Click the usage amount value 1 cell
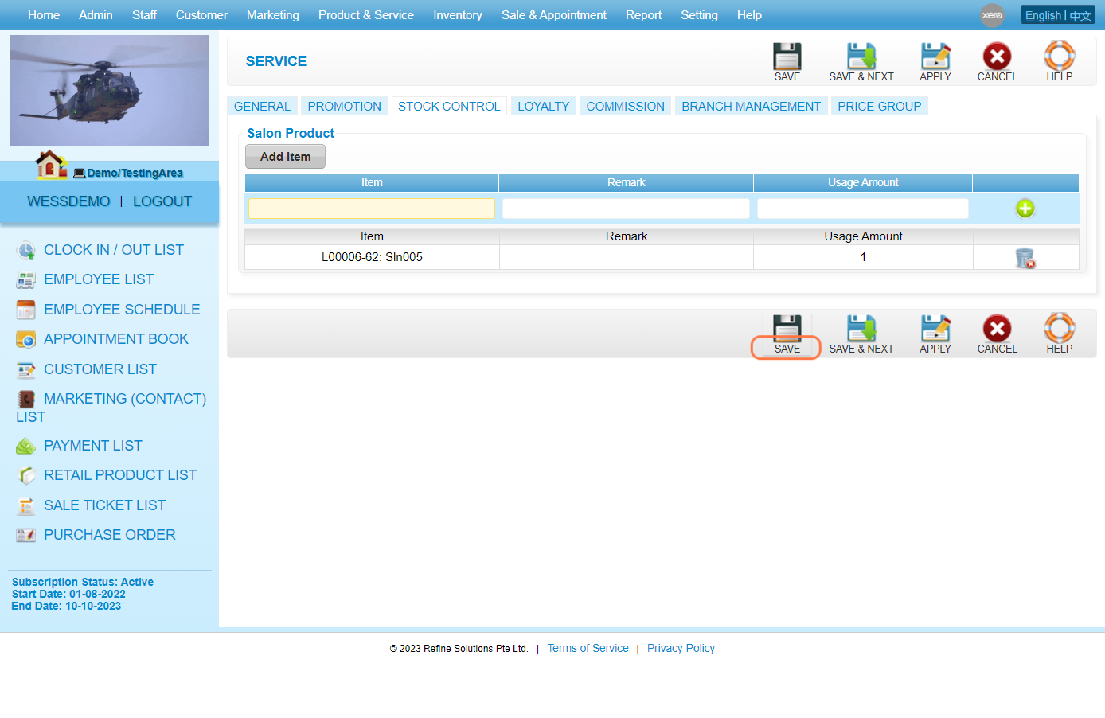1105x718 pixels. pos(863,257)
